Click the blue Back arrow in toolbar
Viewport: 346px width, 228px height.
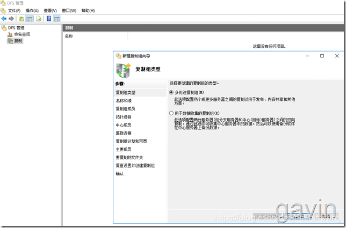[4, 19]
